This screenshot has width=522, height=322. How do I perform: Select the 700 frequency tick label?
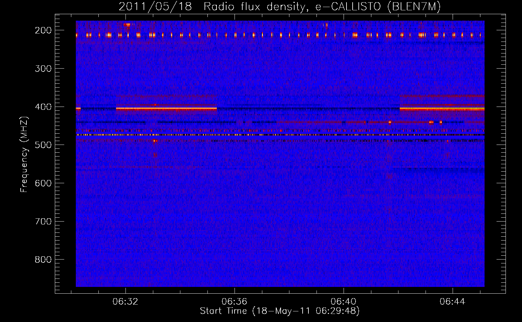pos(43,222)
